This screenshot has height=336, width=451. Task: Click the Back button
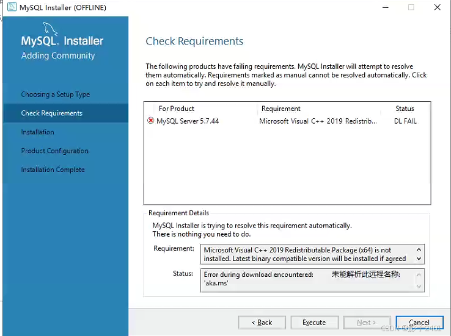262,323
